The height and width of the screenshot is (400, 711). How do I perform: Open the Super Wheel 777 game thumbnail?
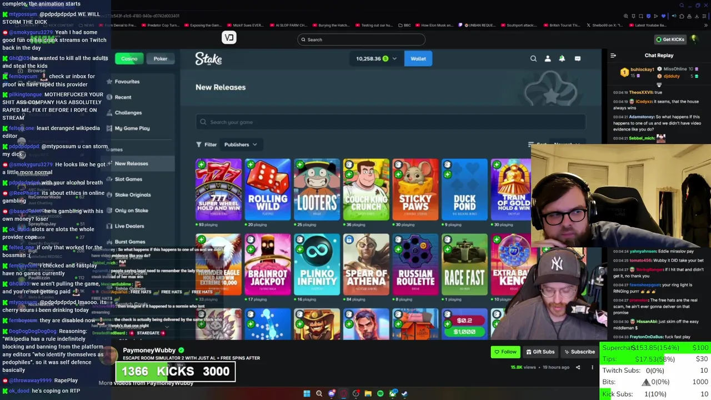point(218,189)
